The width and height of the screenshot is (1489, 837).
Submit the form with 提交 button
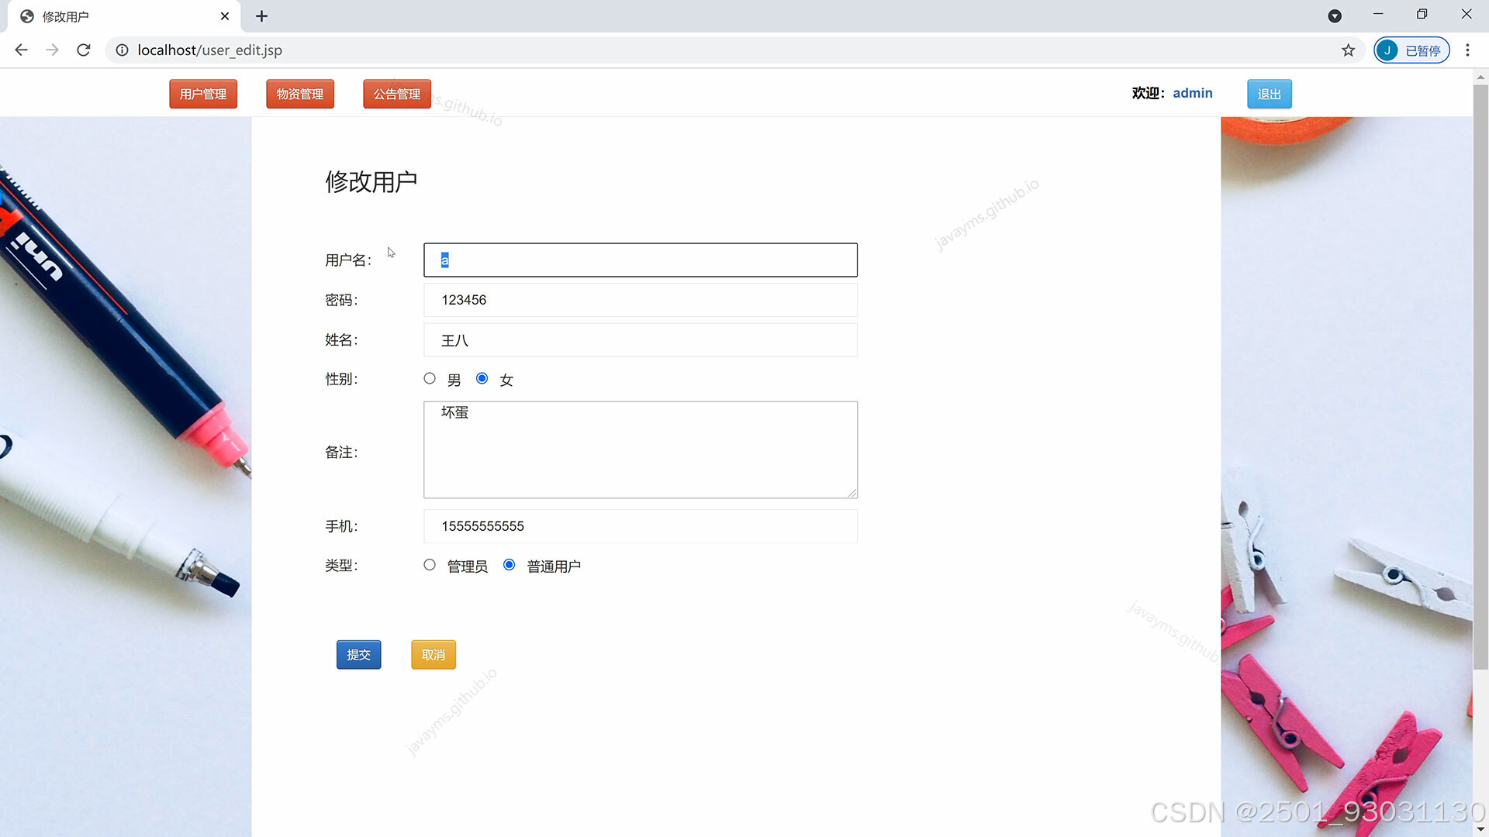tap(359, 655)
